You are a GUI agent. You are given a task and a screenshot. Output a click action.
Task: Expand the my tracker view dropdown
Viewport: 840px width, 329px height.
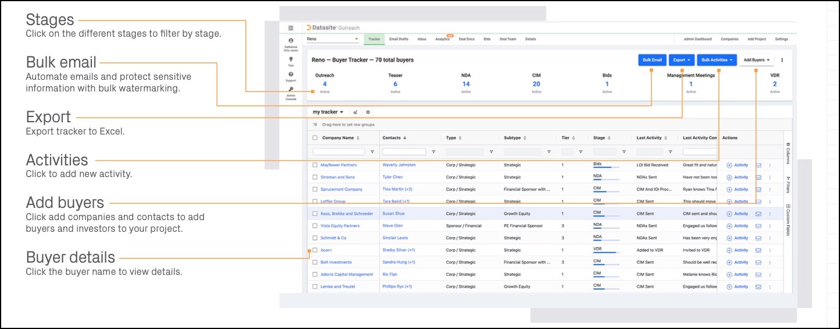click(x=328, y=112)
